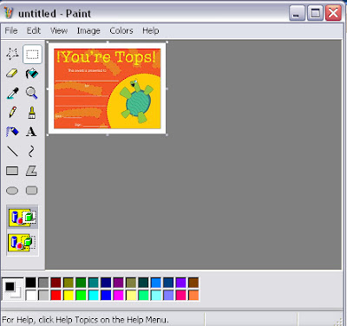The height and width of the screenshot is (326, 347).
Task: Select the Text tool
Action: pos(31,132)
